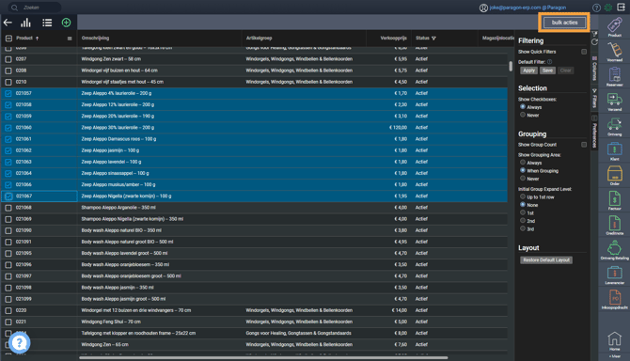Image resolution: width=630 pixels, height=361 pixels.
Task: Toggle the select-all checkbox in Product header
Action: pyautogui.click(x=8, y=39)
